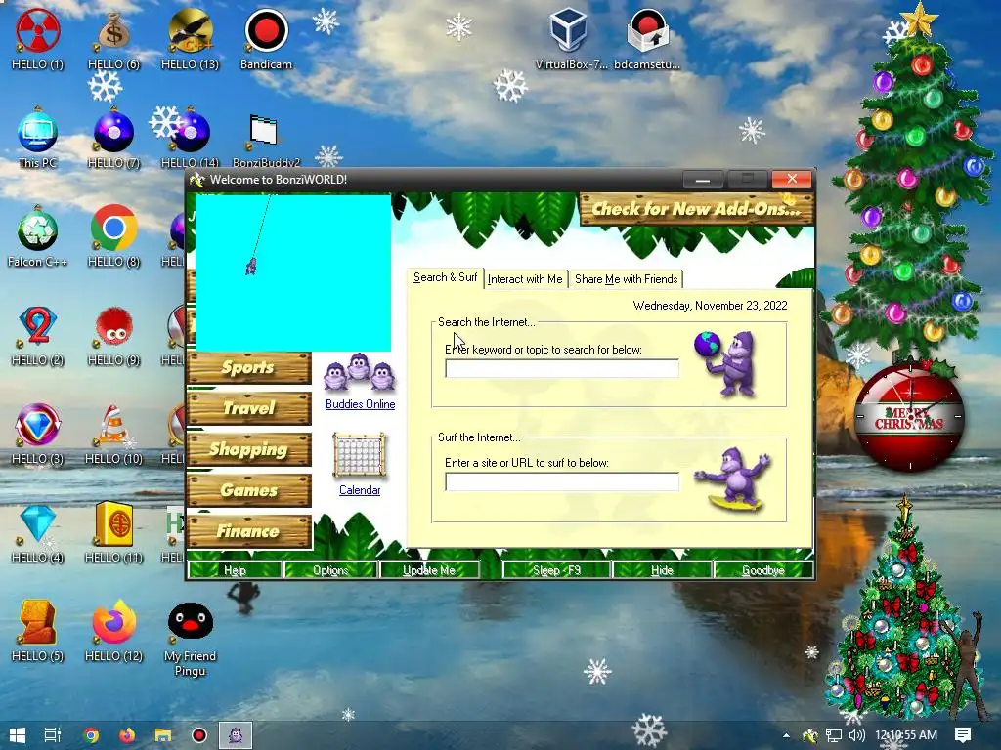This screenshot has width=1001, height=750.
Task: Click the Hide button
Action: point(662,570)
